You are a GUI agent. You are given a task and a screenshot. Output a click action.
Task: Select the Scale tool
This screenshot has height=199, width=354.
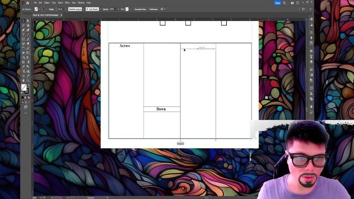click(28, 48)
